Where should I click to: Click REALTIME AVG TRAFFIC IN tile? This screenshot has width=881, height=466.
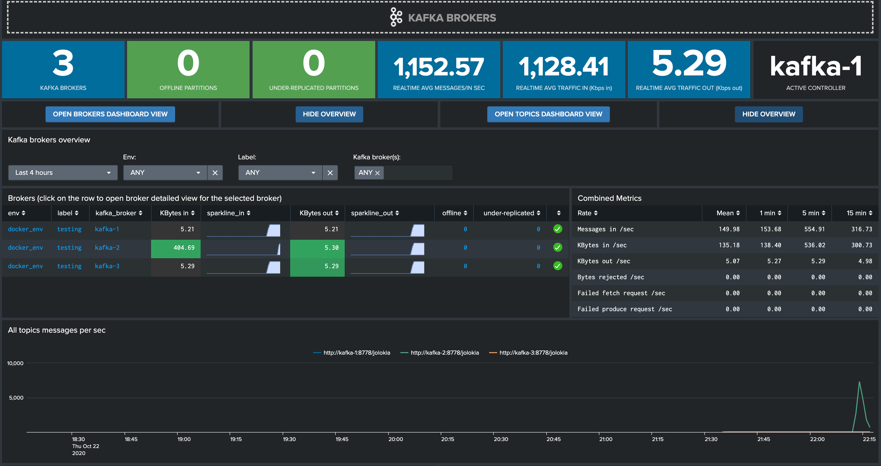pos(564,70)
